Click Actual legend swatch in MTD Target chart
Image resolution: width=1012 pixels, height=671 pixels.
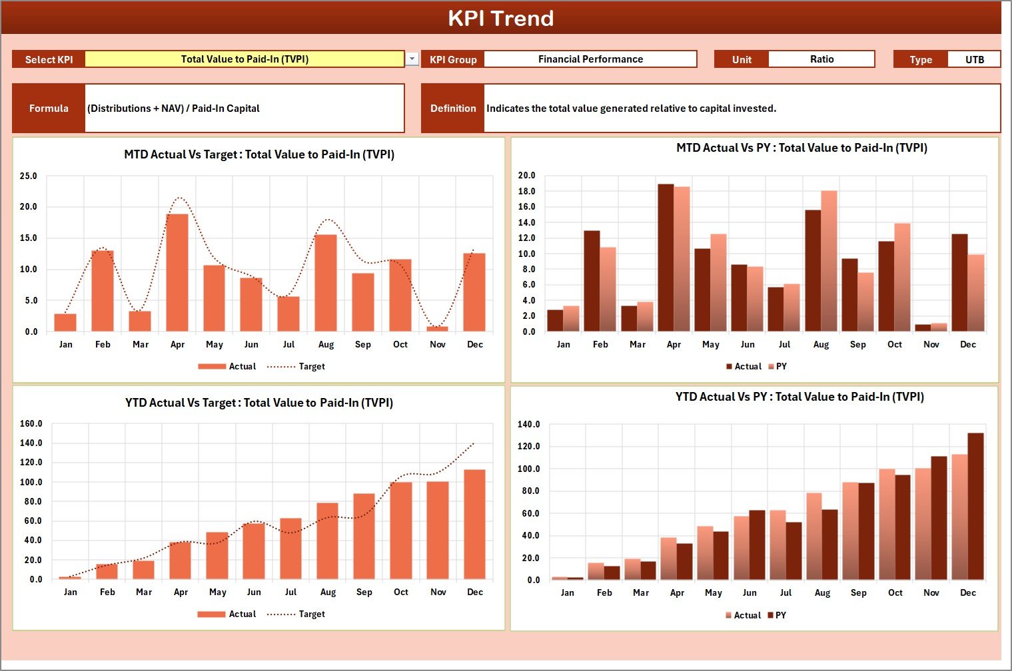click(212, 367)
